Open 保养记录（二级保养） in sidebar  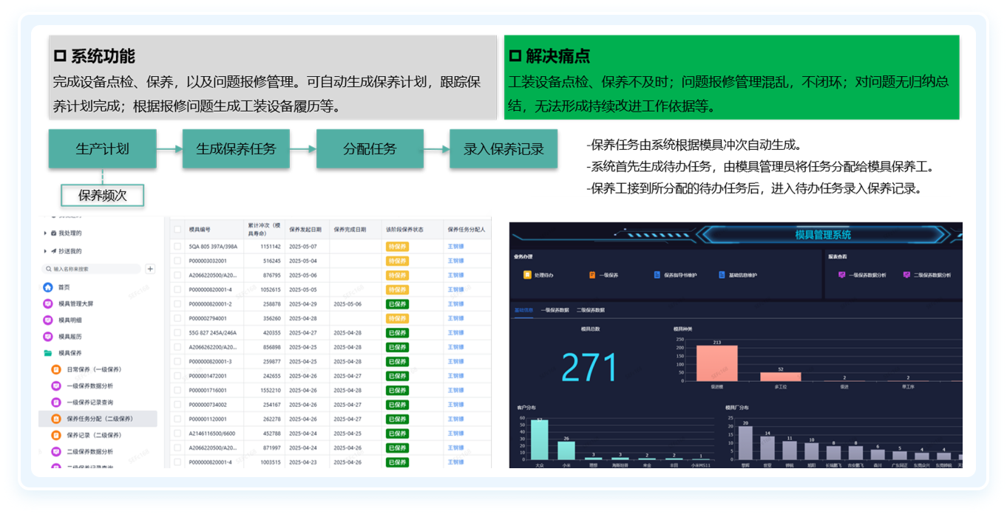click(x=94, y=435)
